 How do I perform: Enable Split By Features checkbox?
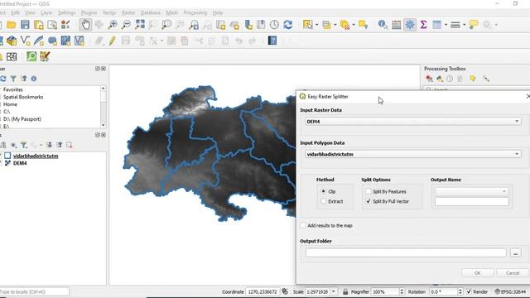(x=368, y=191)
